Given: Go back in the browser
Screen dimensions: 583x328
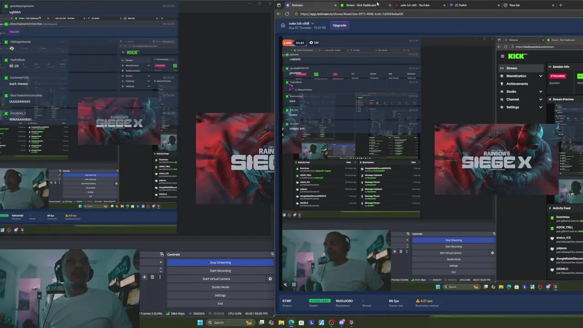Looking at the screenshot, I should point(279,14).
